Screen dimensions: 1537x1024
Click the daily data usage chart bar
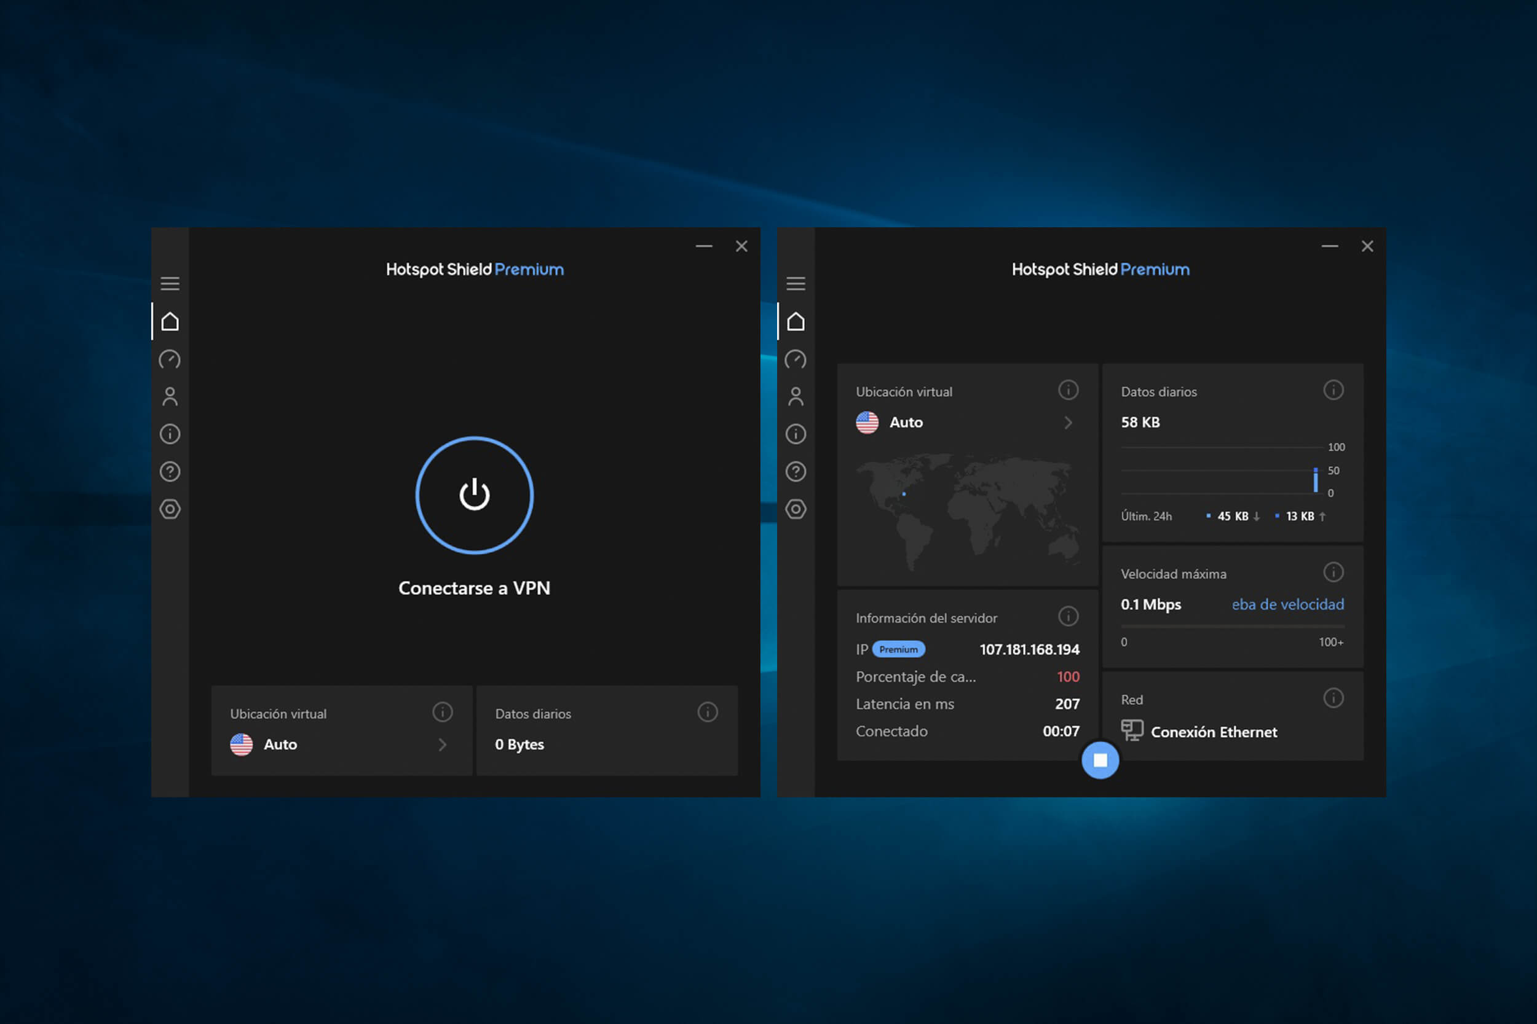[x=1316, y=480]
